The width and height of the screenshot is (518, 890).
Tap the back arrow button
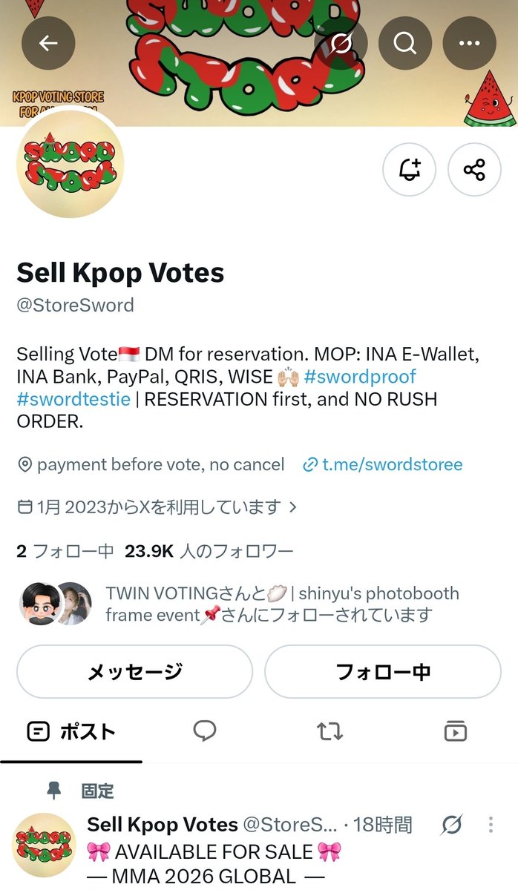(x=48, y=43)
